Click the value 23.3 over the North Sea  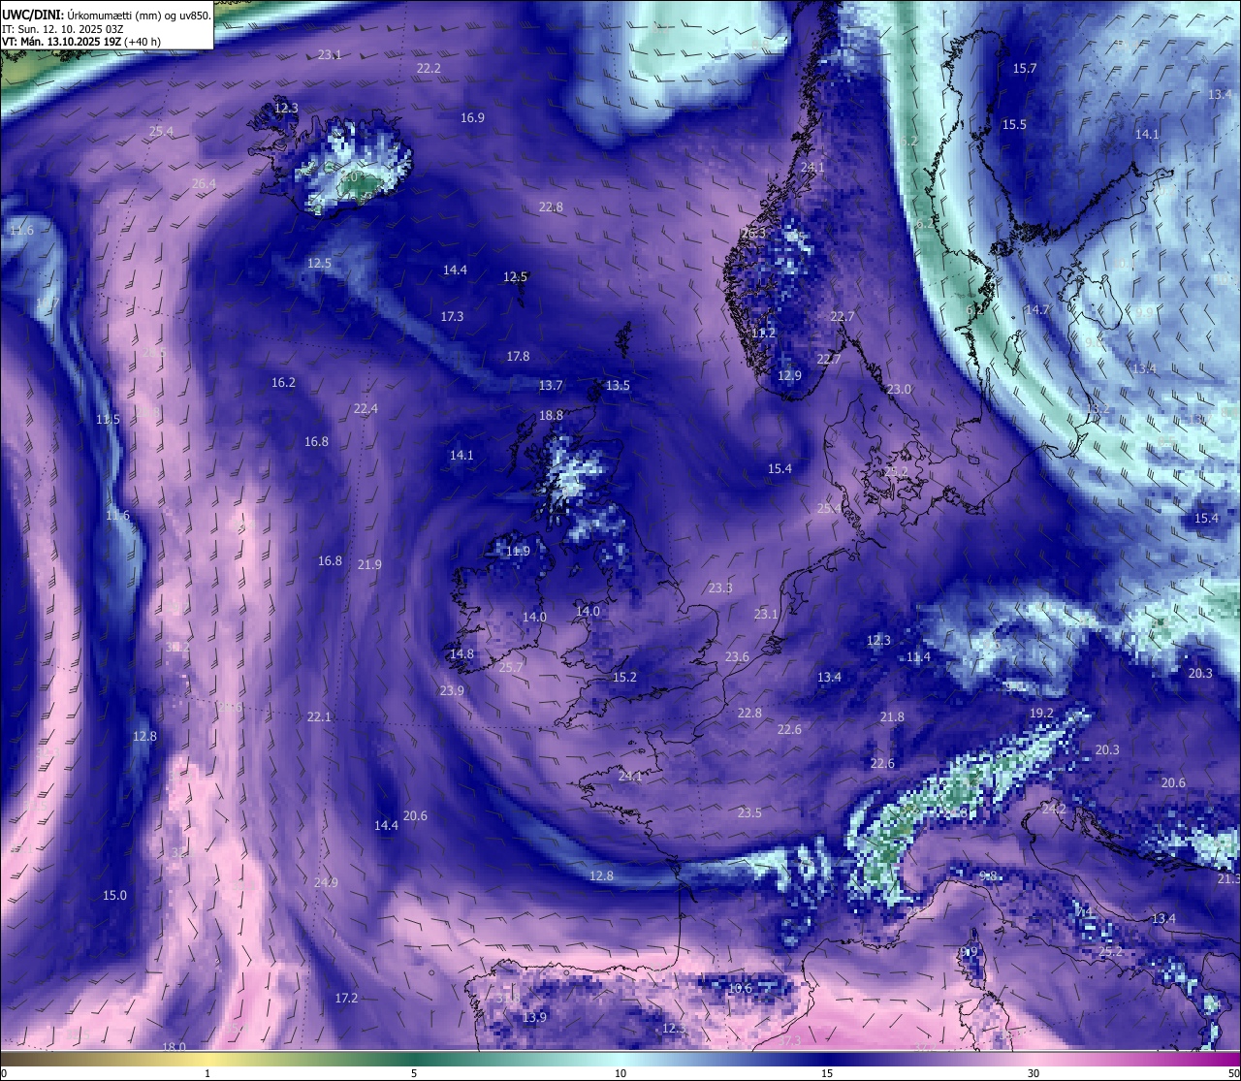tap(720, 588)
